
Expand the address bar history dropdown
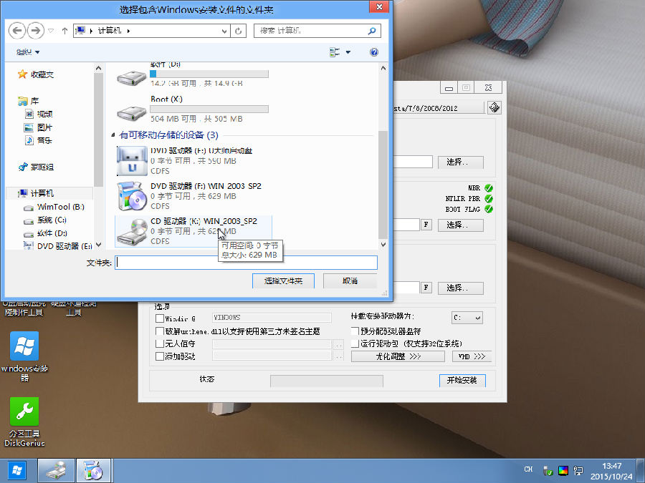point(224,31)
